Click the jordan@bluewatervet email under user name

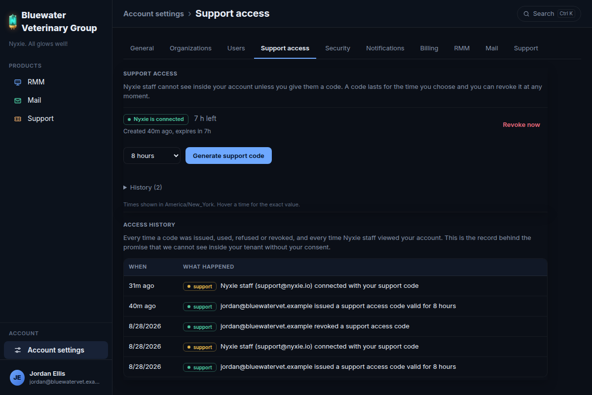pyautogui.click(x=64, y=382)
